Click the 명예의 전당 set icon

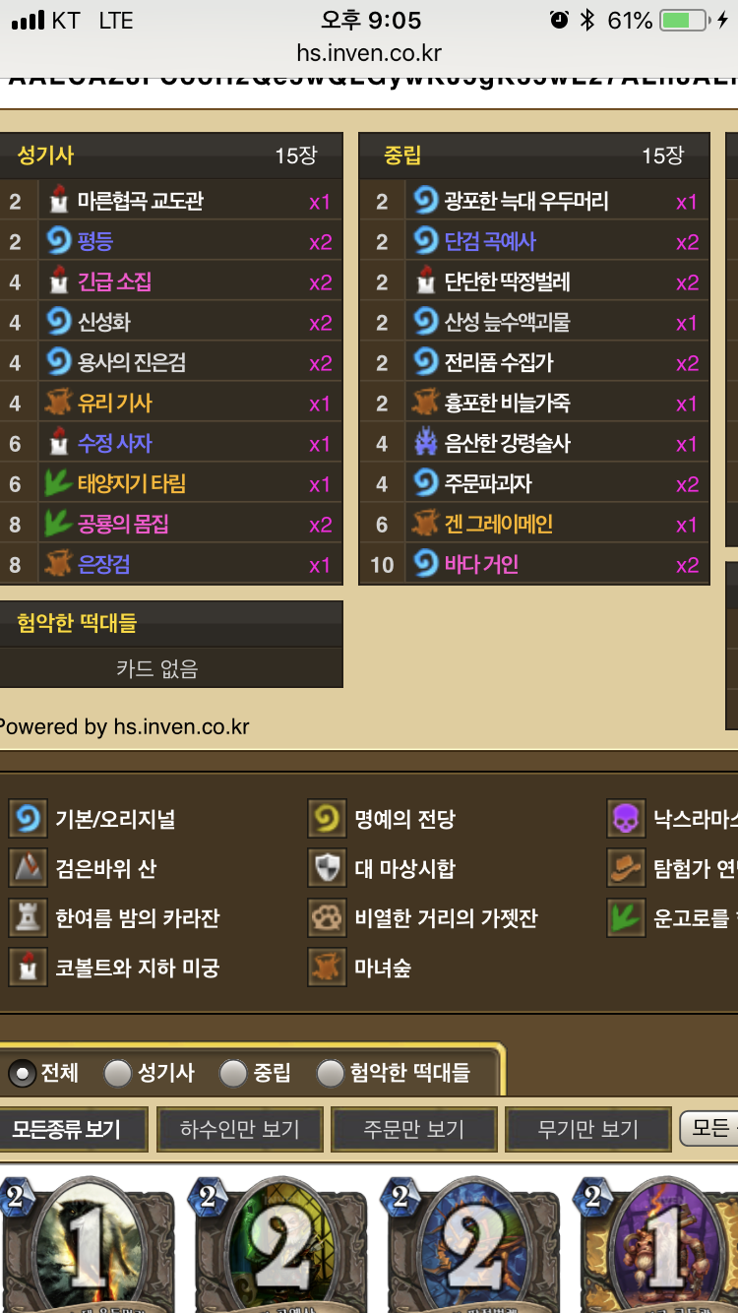coord(327,819)
